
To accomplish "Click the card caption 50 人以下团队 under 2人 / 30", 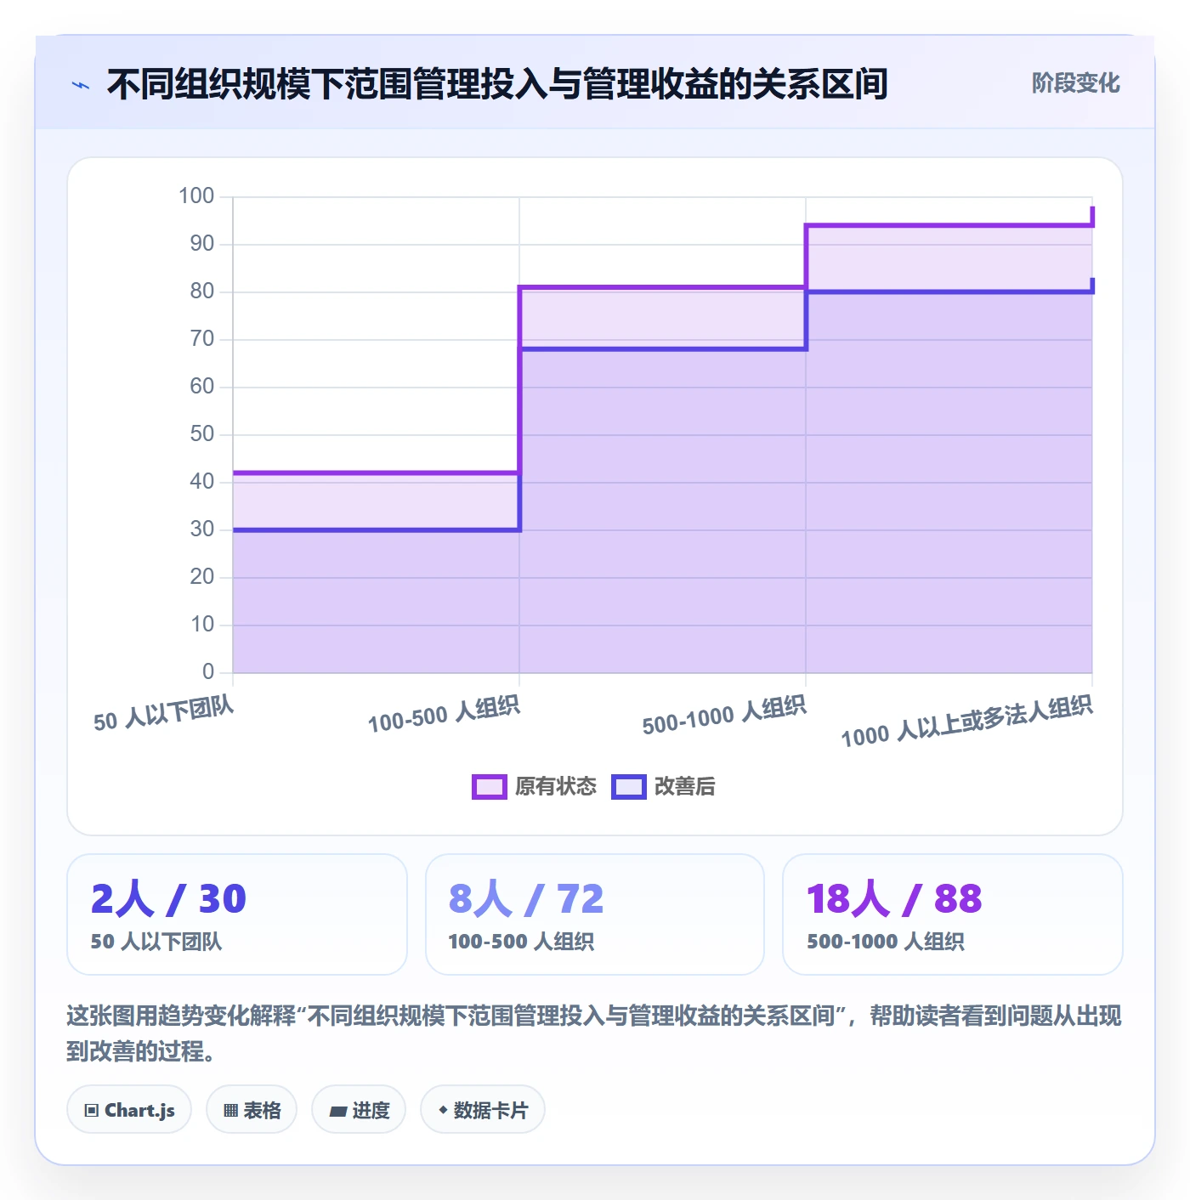I will [x=156, y=942].
